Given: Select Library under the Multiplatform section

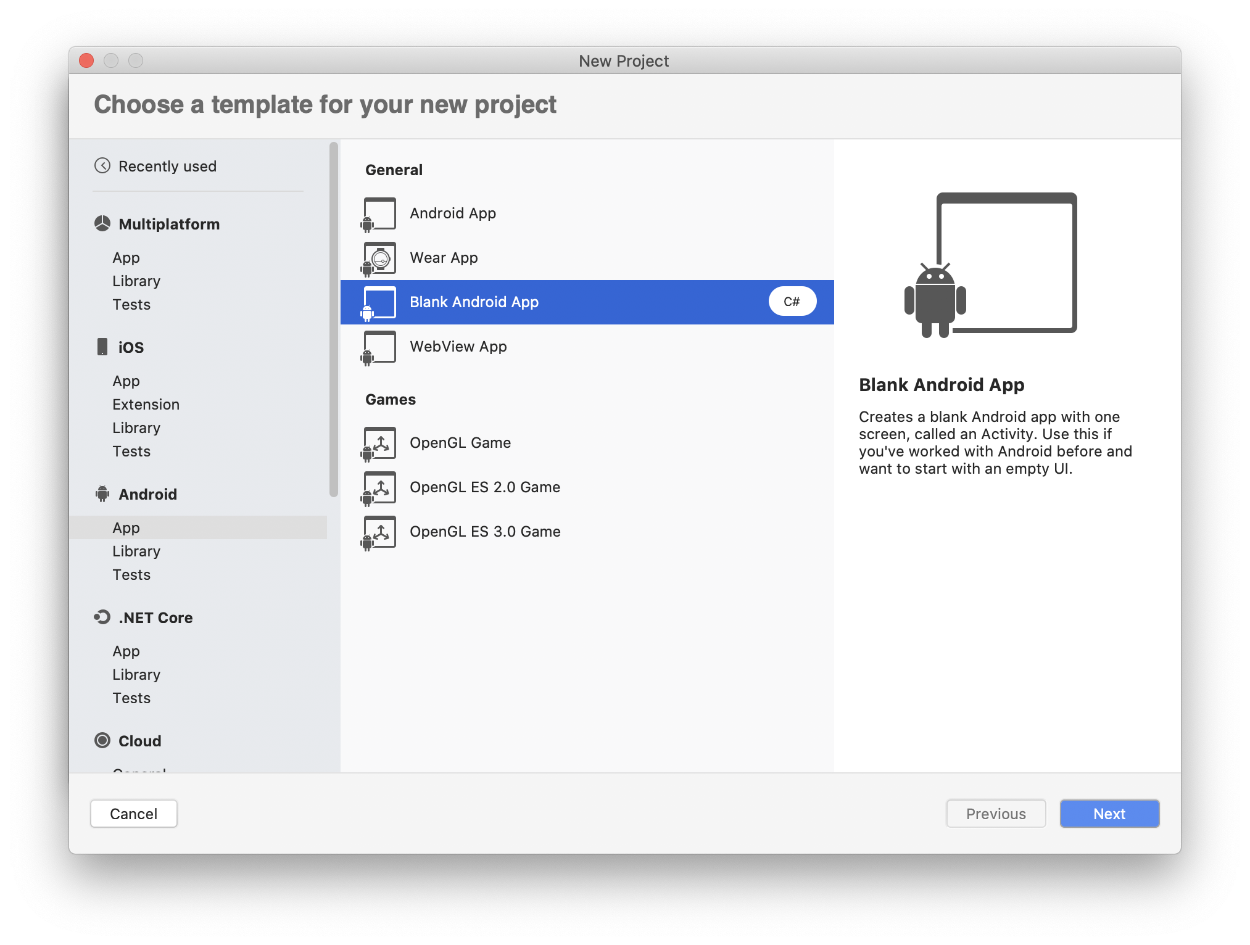Looking at the screenshot, I should (136, 281).
